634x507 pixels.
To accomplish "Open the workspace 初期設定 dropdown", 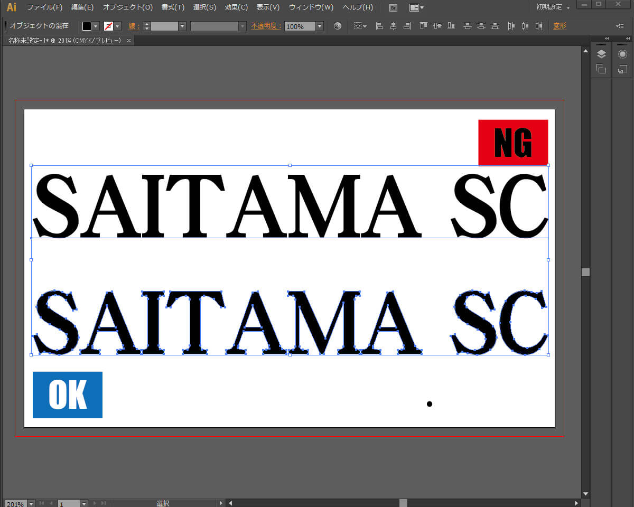I will tap(553, 7).
